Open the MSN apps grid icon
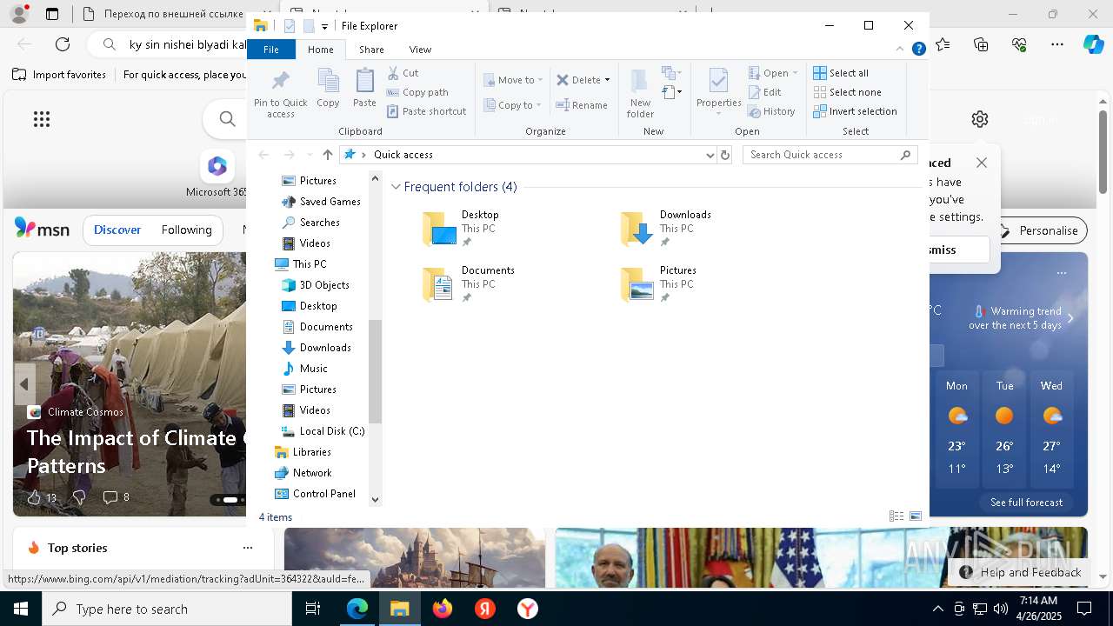1113x626 pixels. tap(42, 119)
